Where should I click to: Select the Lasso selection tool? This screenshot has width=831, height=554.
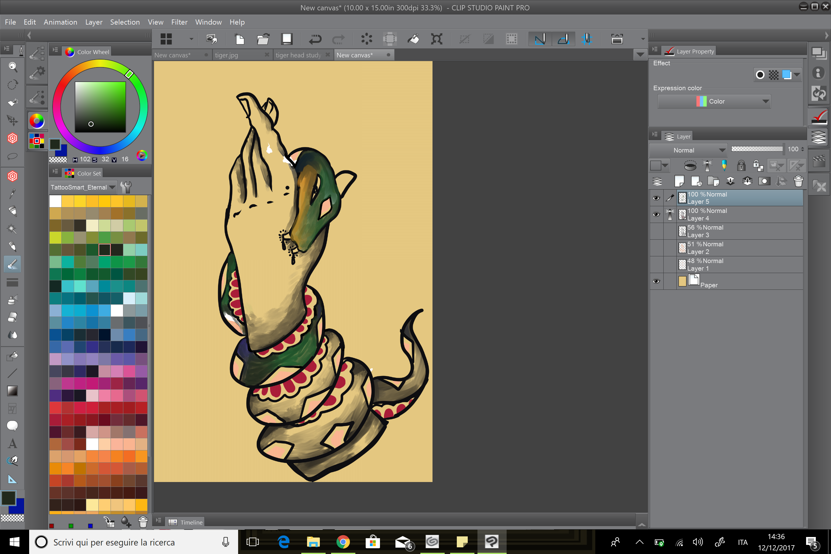coord(12,156)
